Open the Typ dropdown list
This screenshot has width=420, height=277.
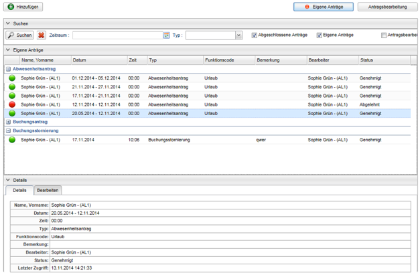238,35
